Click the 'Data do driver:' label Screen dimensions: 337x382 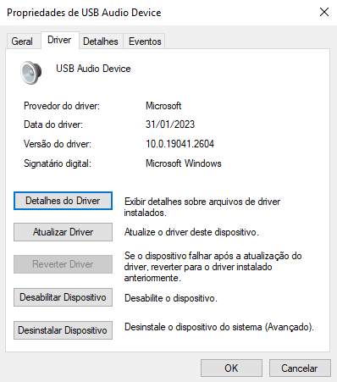[x=53, y=125]
